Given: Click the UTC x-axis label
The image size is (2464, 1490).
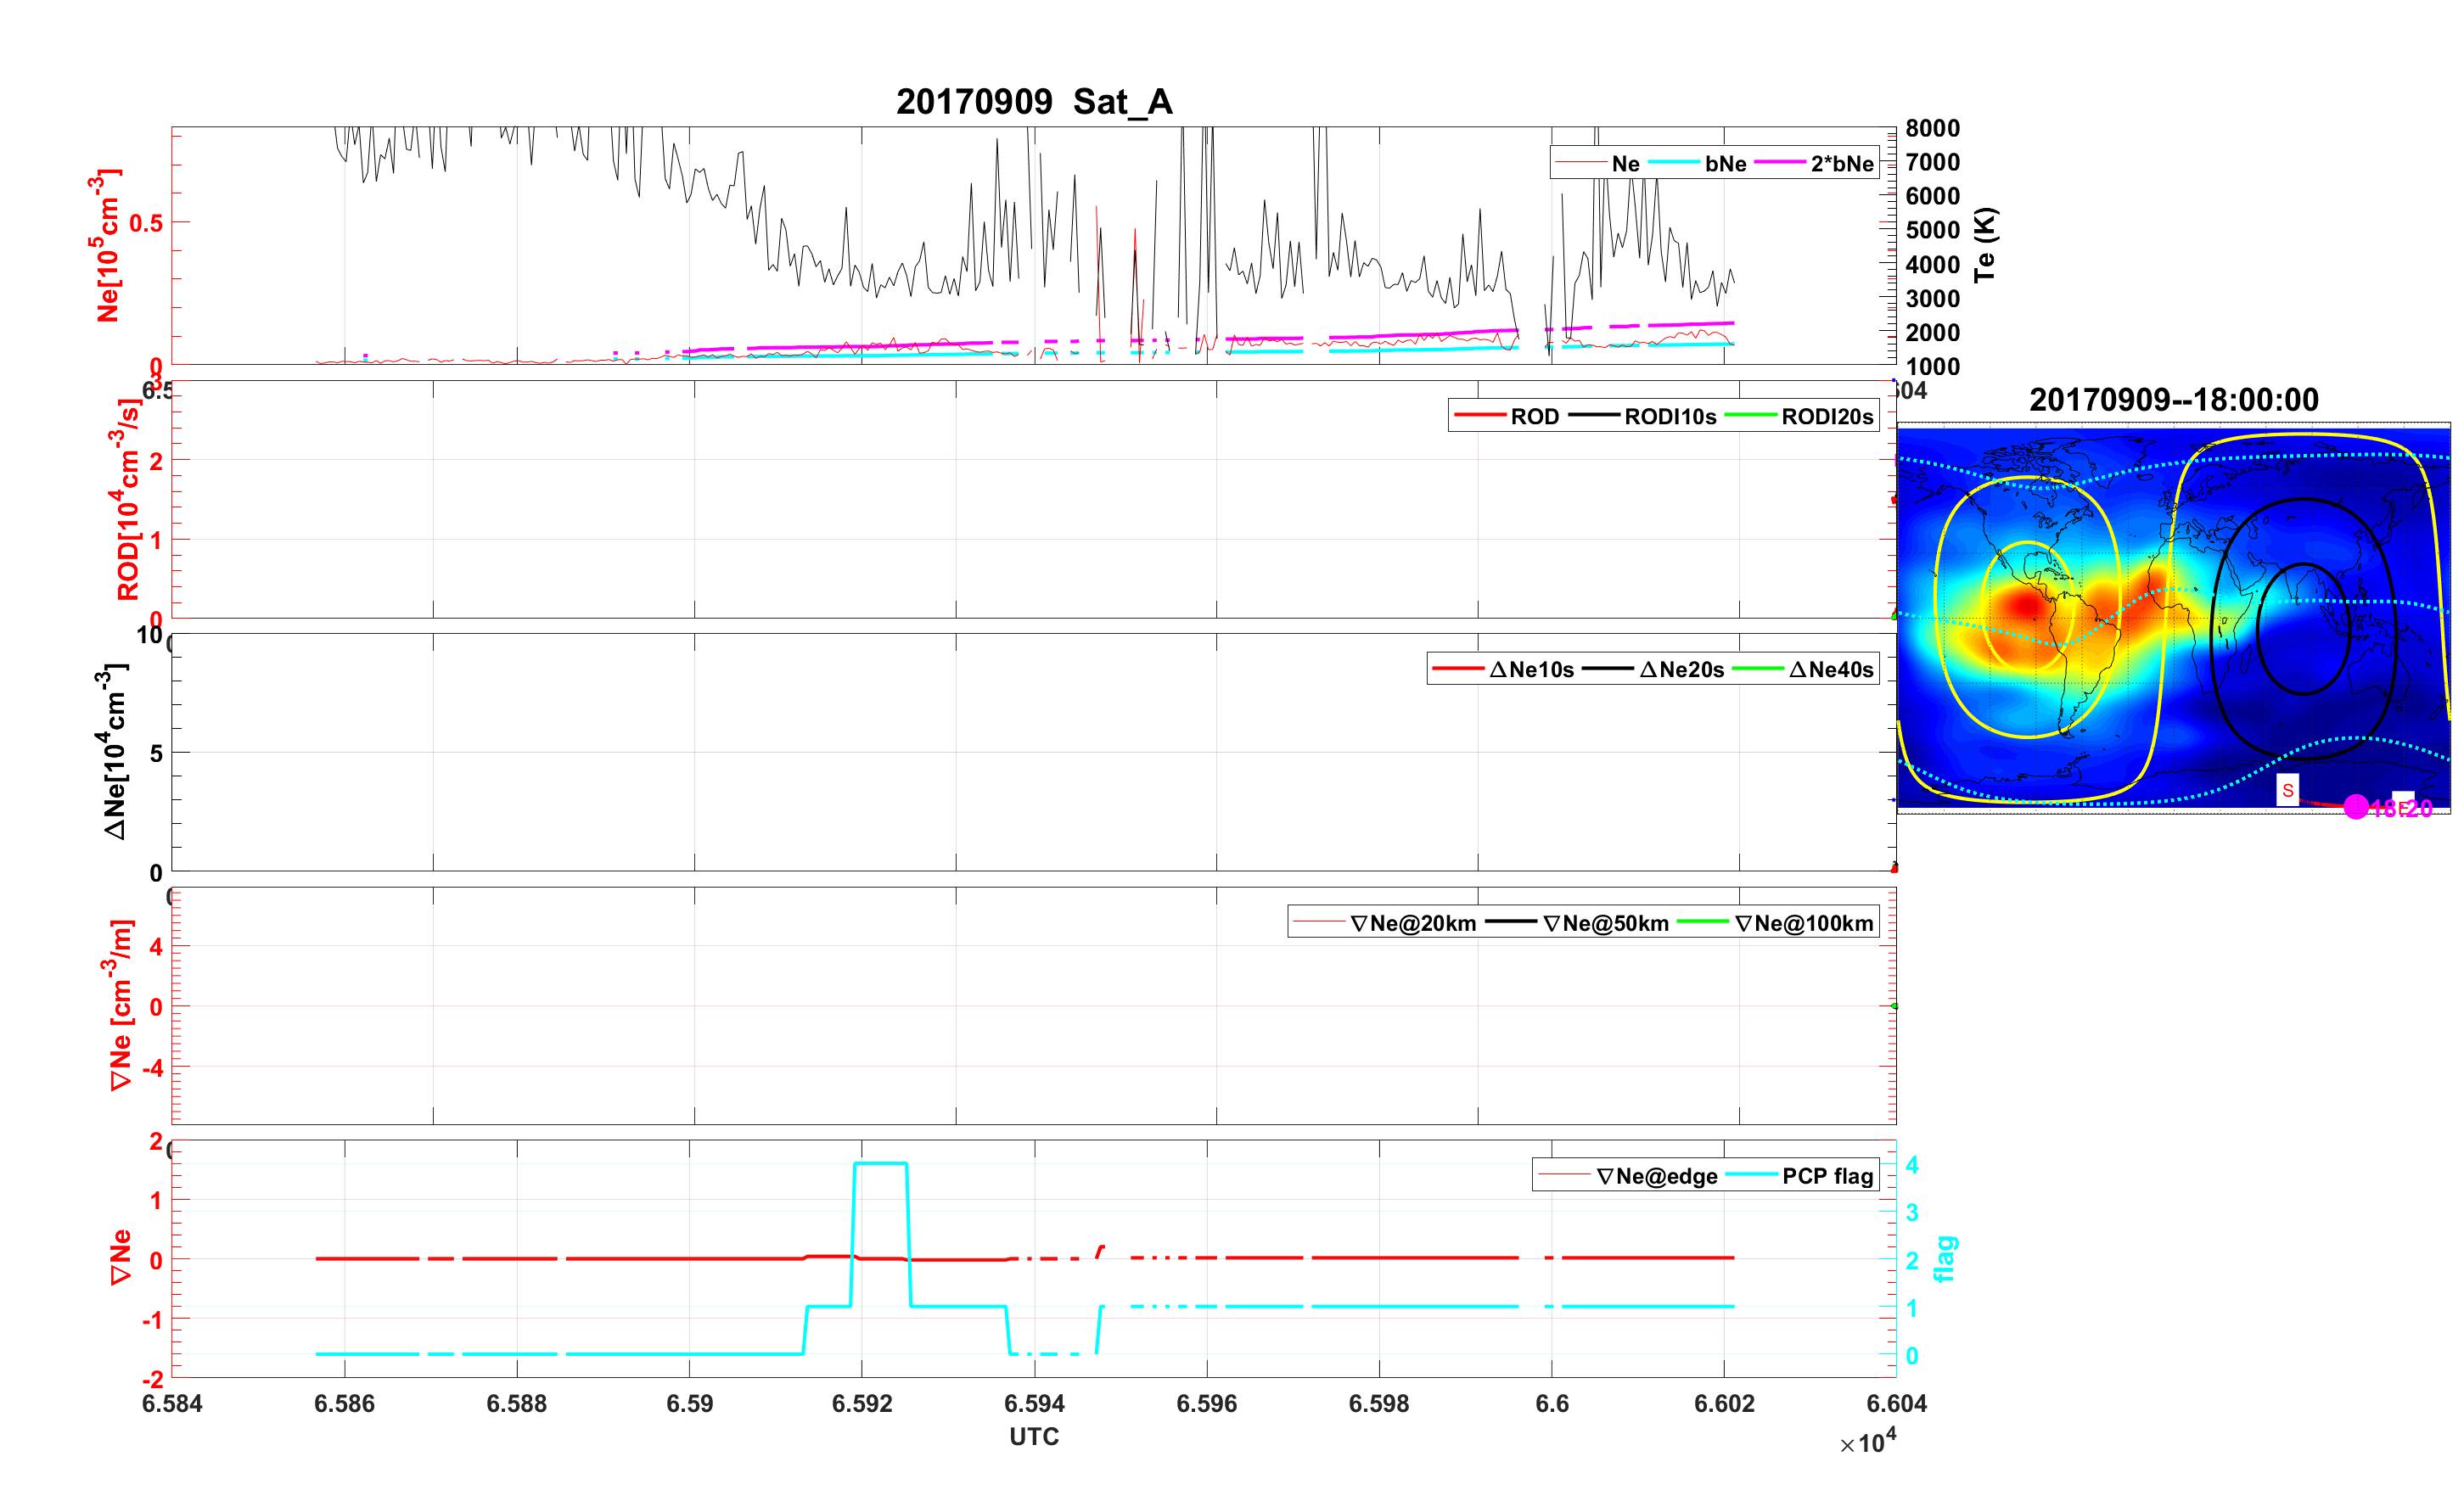Looking at the screenshot, I should (1034, 1436).
